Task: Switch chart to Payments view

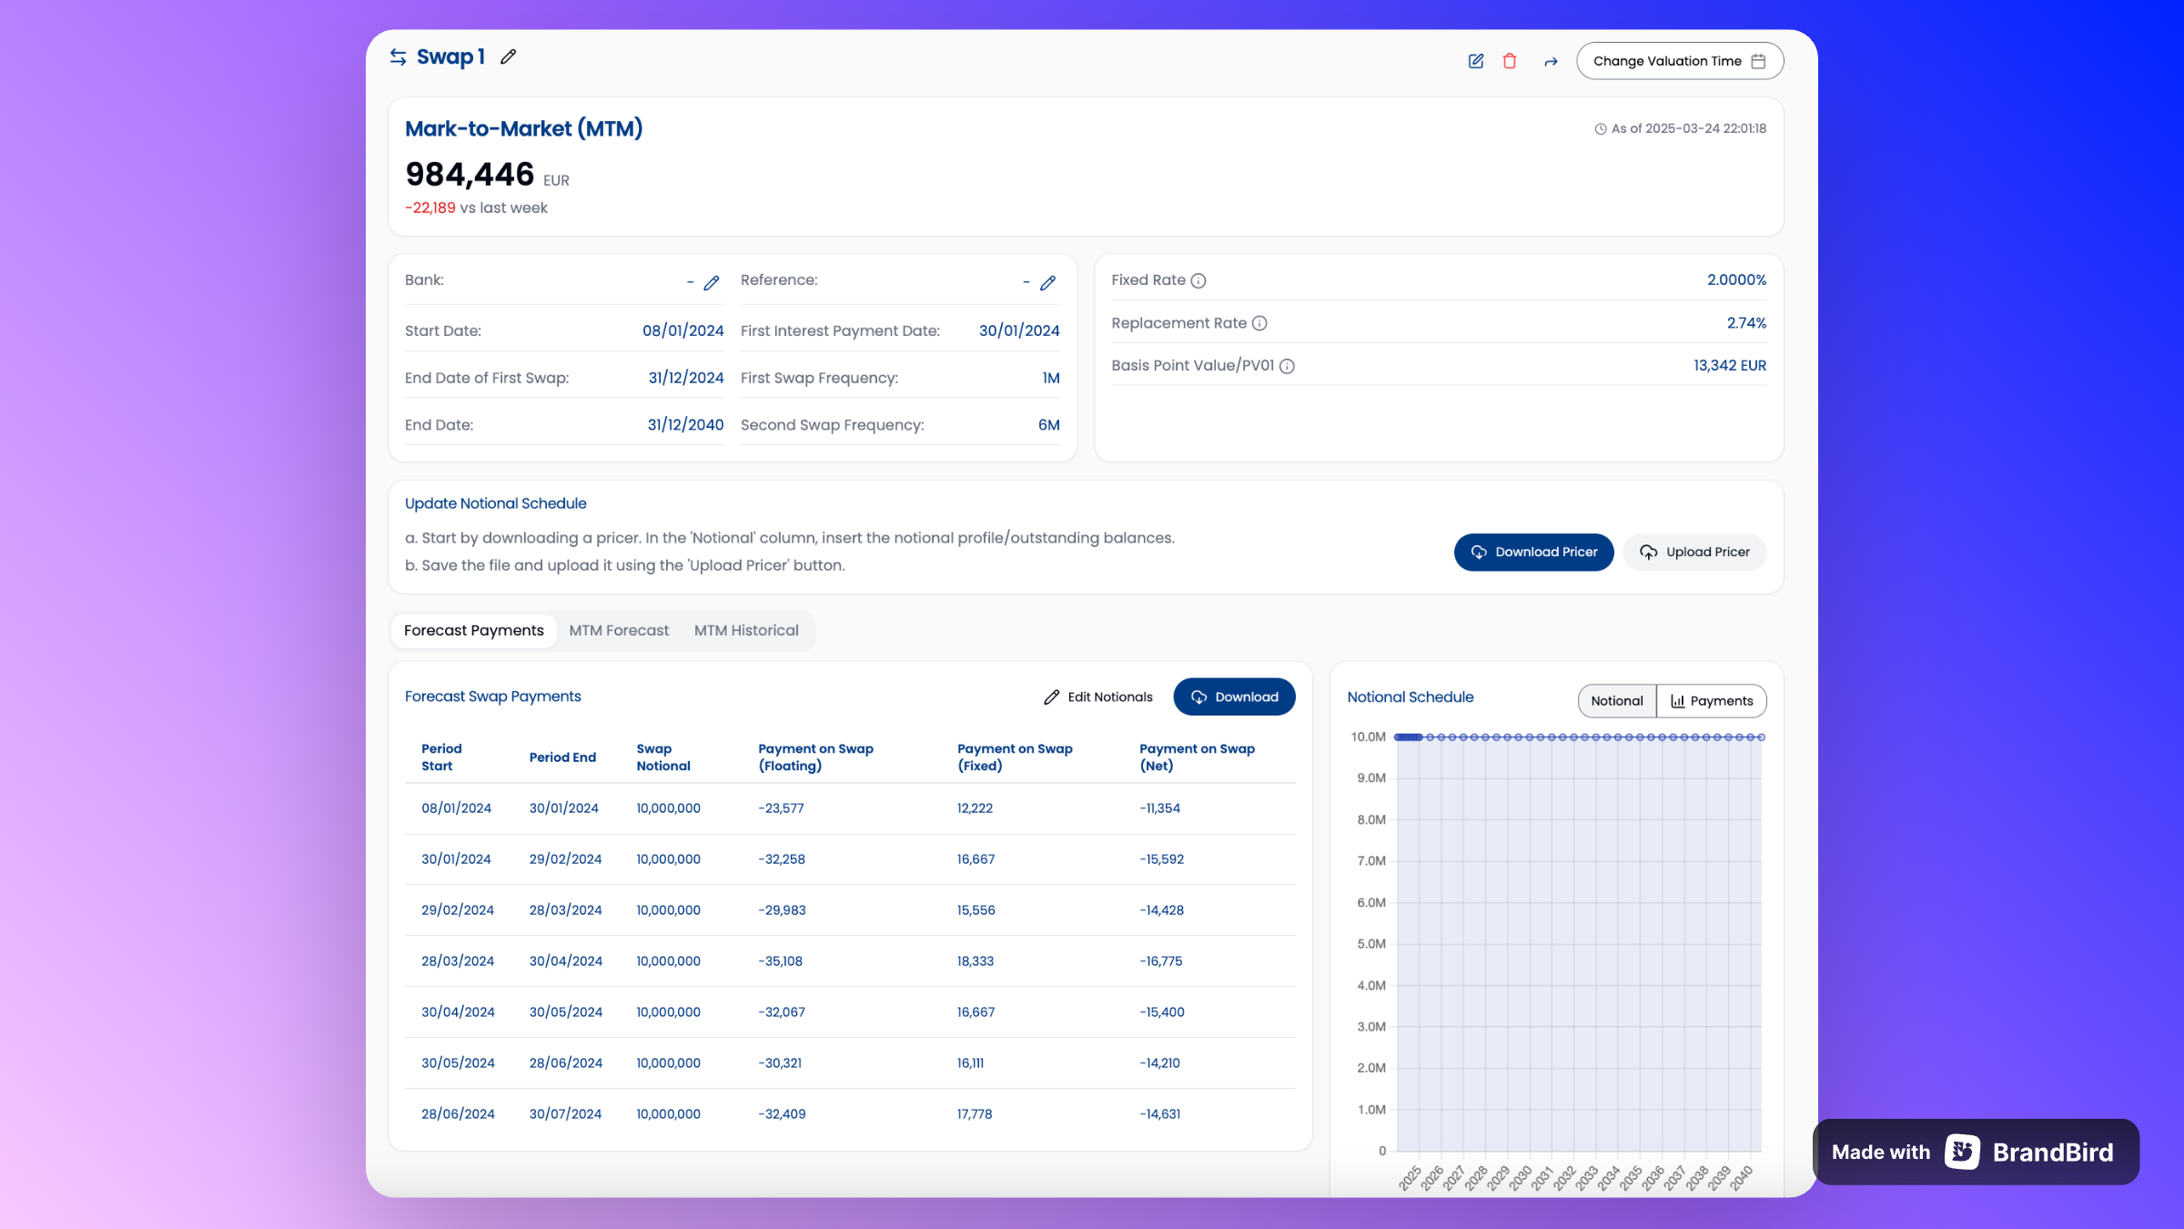Action: click(x=1712, y=701)
